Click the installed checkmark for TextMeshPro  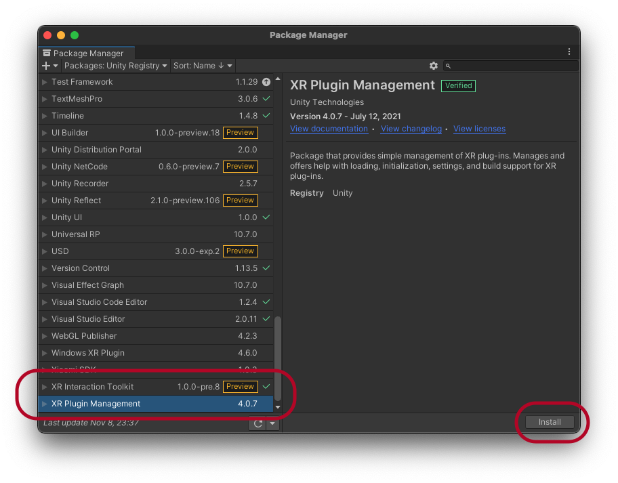[x=266, y=98]
